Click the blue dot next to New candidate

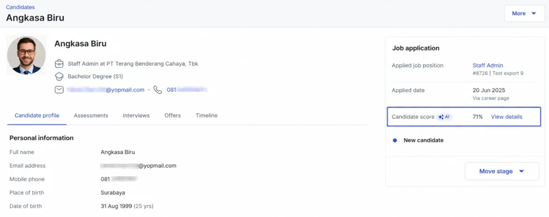tap(395, 140)
